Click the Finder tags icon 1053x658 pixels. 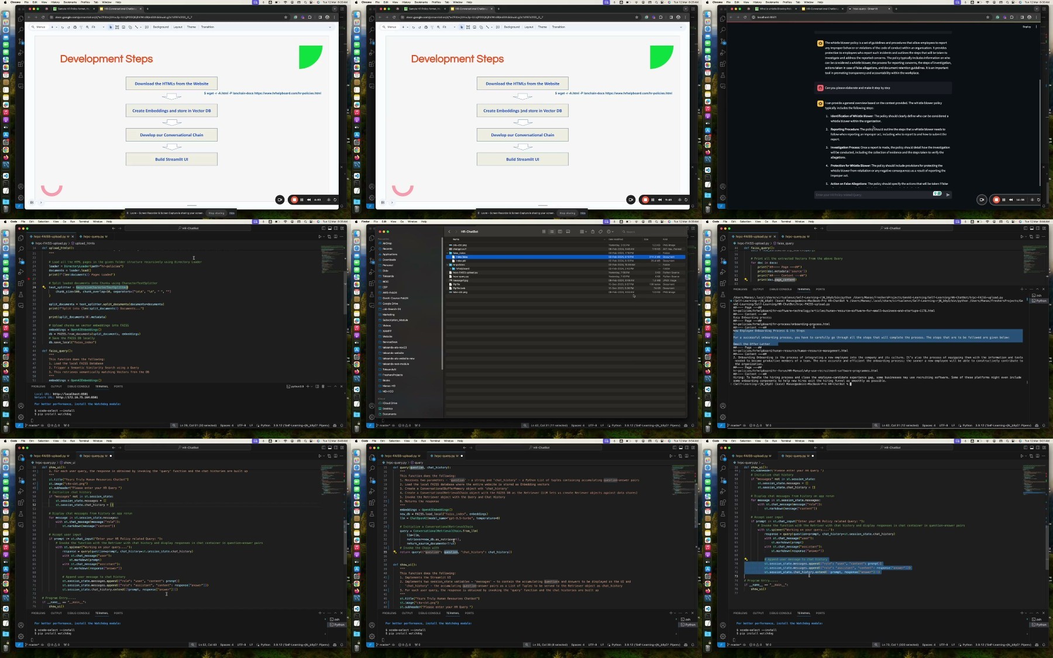[600, 232]
